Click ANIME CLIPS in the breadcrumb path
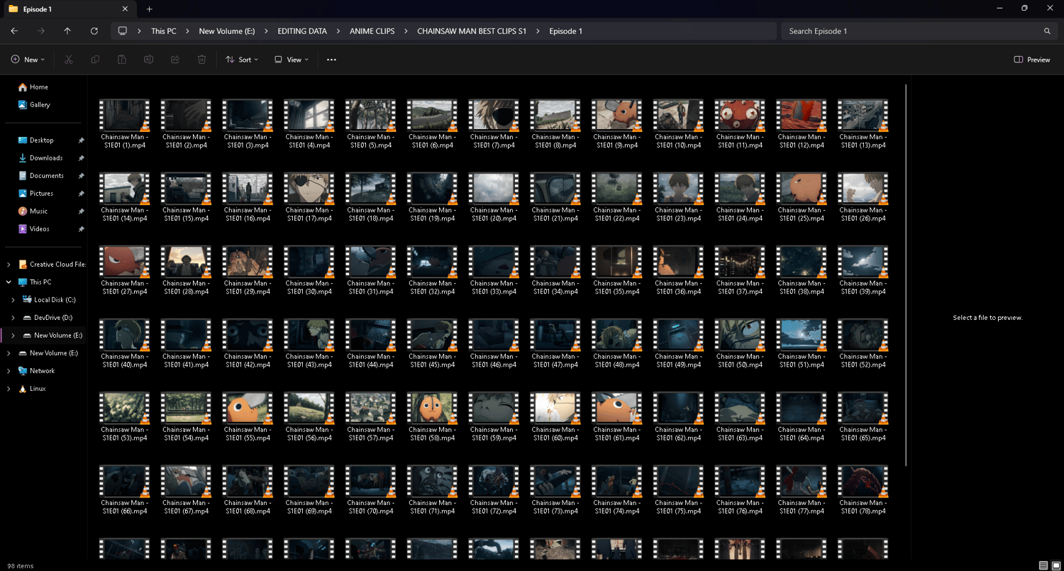The width and height of the screenshot is (1064, 571). pos(372,31)
